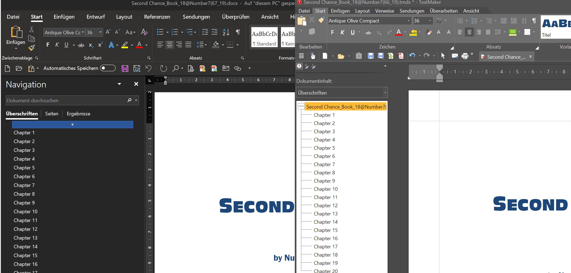Screen dimensions: 571x273
Task: Click Open folder in TextMaker toolbar
Action: [x=341, y=56]
